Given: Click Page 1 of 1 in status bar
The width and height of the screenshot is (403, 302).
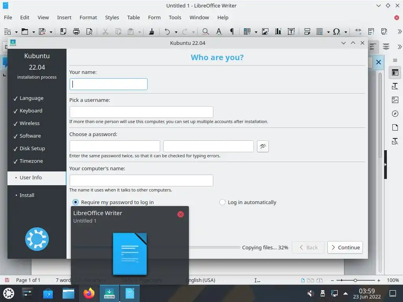Looking at the screenshot, I should click(x=28, y=280).
